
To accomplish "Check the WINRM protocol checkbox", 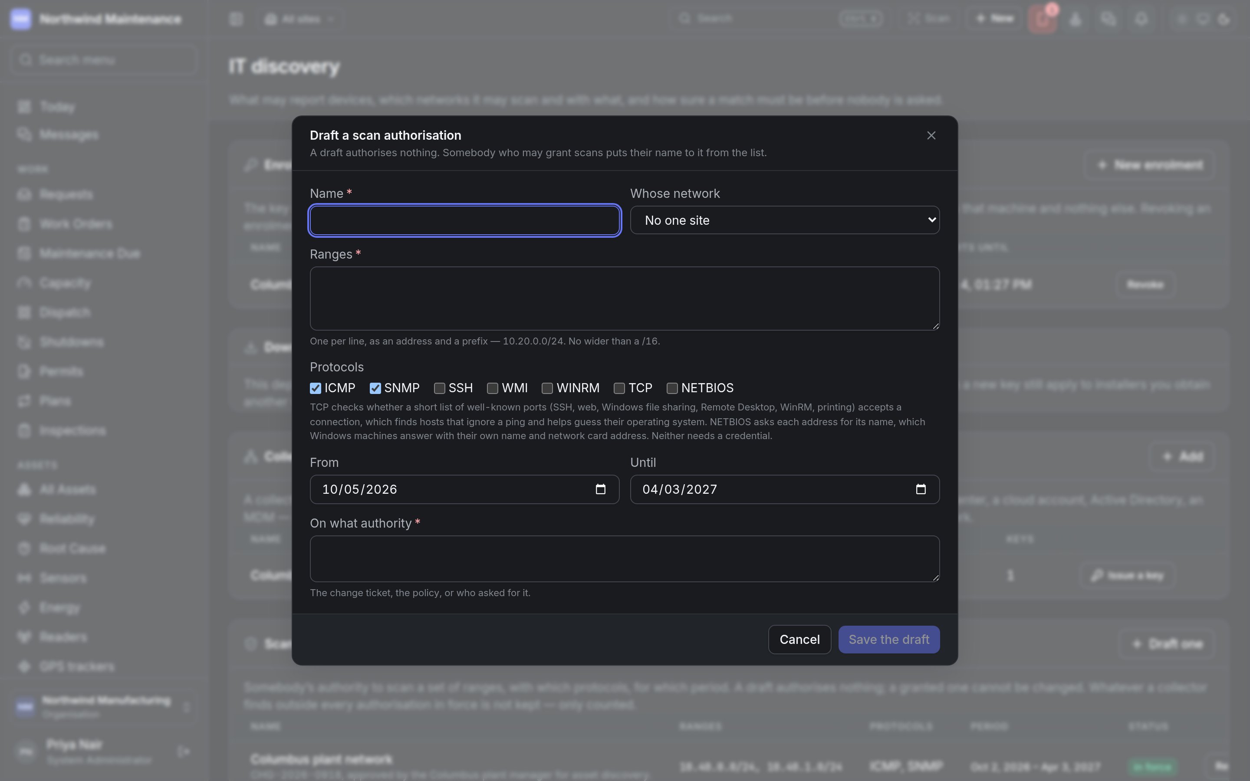I will (x=547, y=388).
